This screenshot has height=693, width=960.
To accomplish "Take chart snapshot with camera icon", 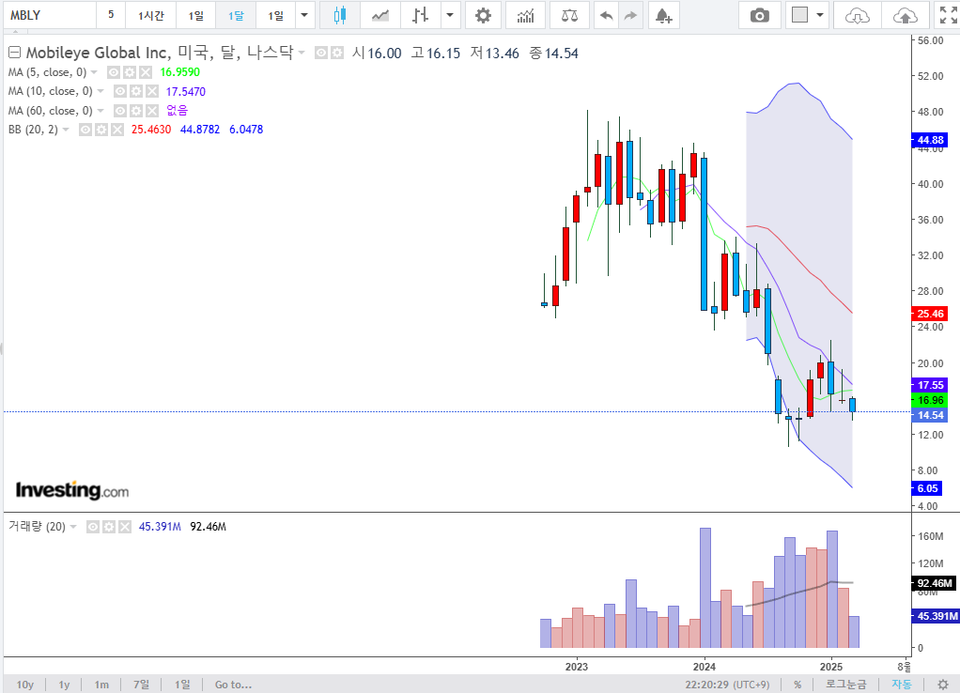I will (x=759, y=15).
